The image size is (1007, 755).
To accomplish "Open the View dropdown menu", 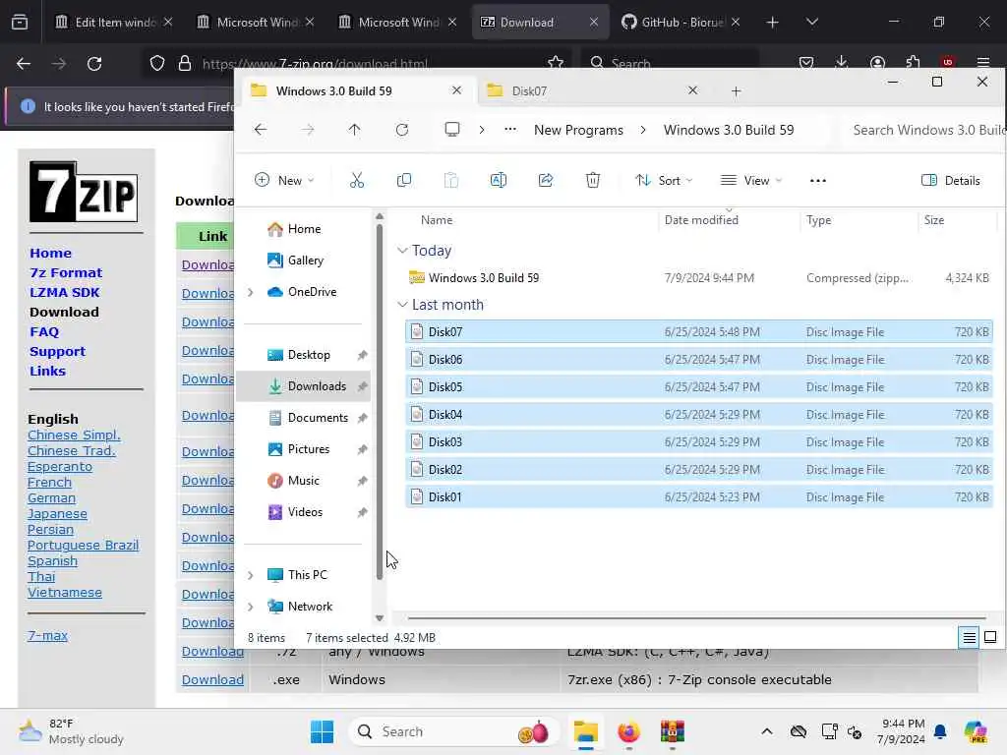I will click(751, 181).
